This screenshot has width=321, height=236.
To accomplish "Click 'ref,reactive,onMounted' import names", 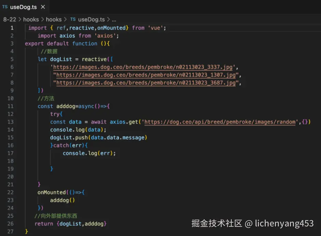I will tap(91, 28).
